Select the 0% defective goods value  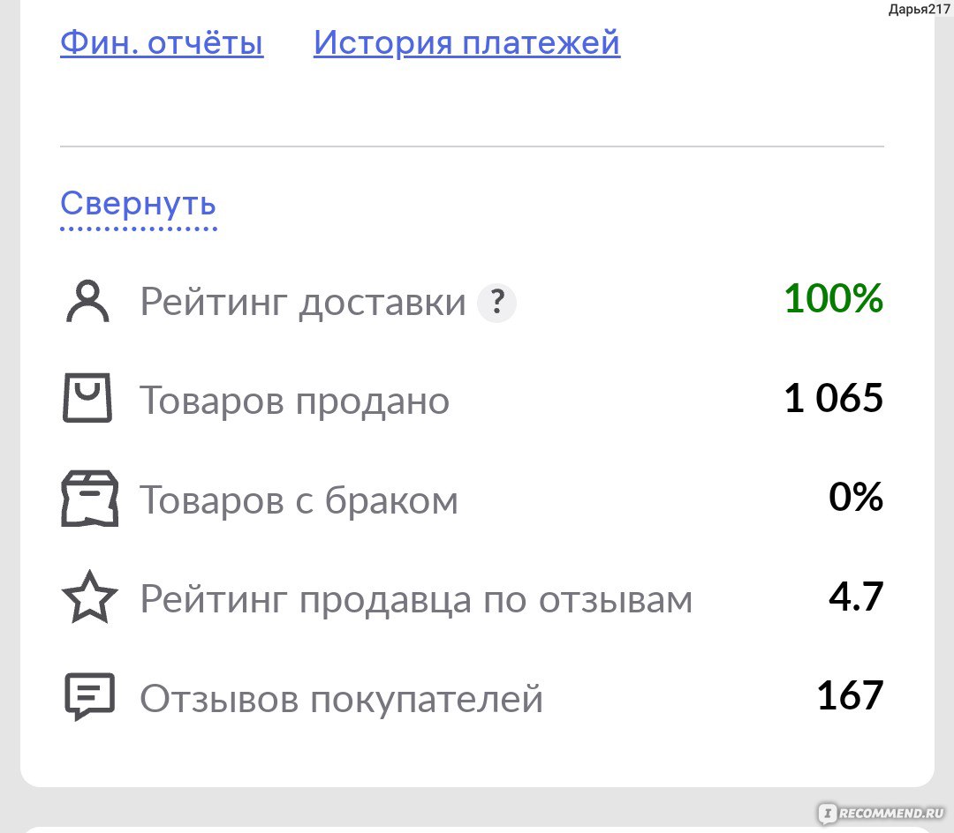856,497
